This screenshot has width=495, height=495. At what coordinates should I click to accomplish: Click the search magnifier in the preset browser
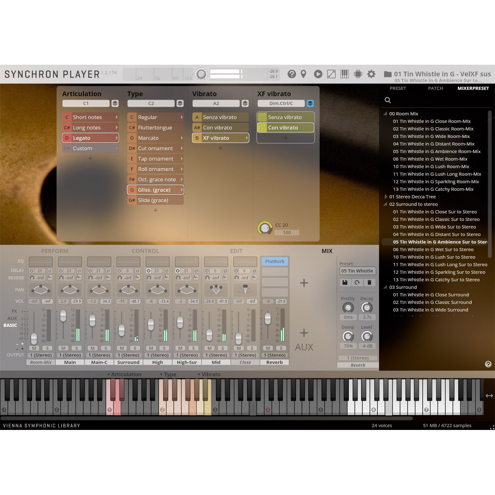point(388,100)
